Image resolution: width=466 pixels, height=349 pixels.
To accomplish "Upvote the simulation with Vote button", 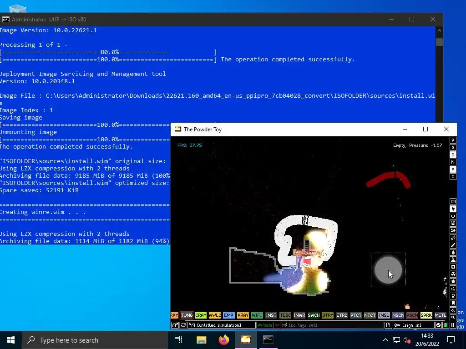I will [265, 325].
